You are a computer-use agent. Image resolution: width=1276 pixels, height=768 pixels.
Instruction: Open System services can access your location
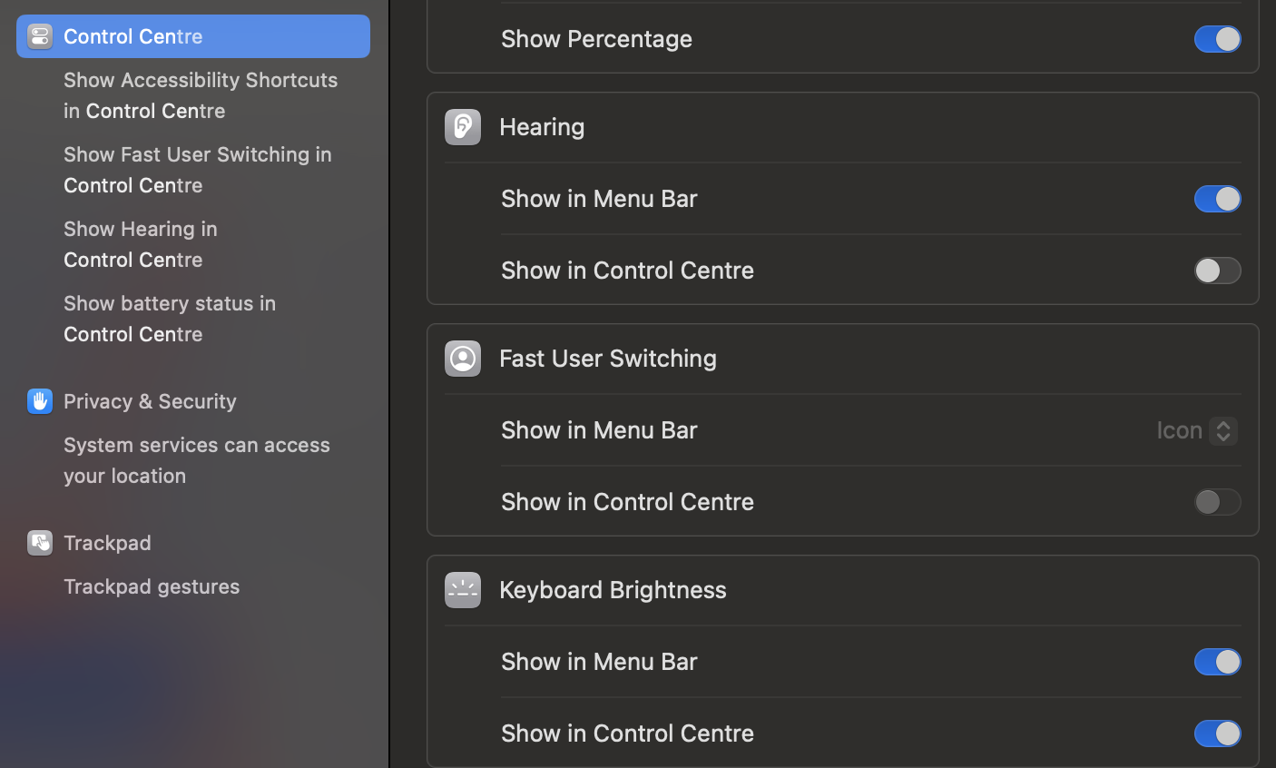(x=197, y=460)
